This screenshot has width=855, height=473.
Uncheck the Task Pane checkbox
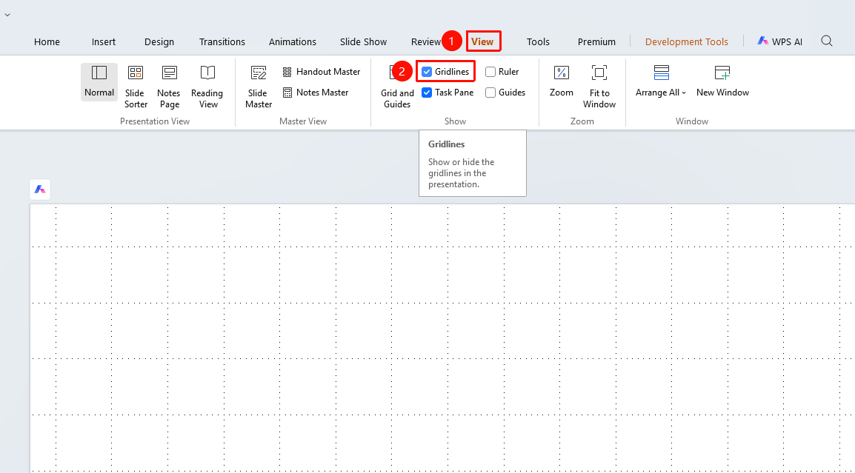427,93
